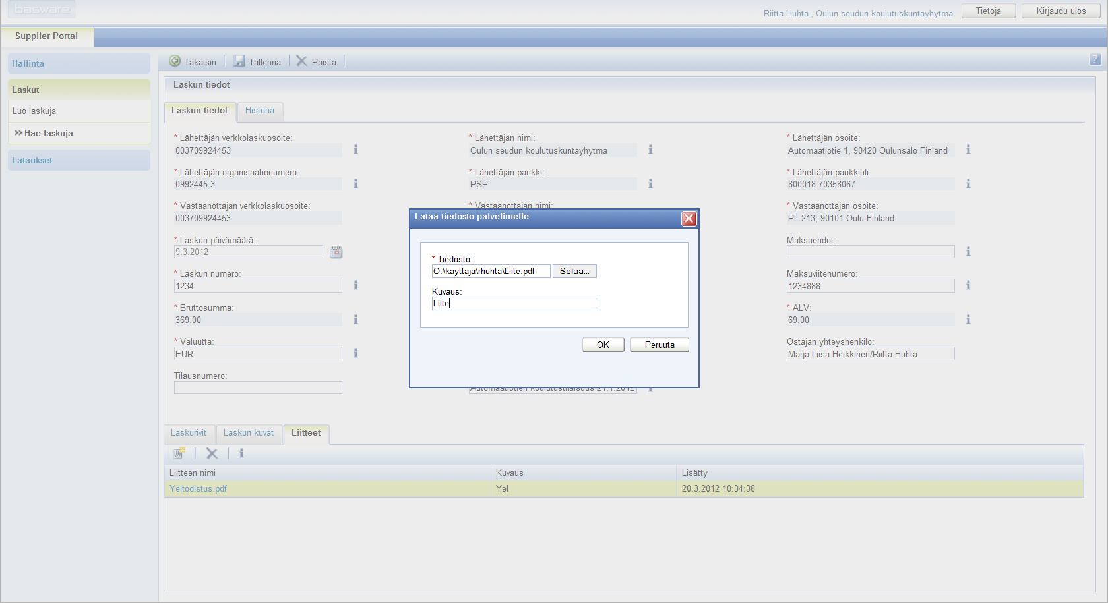Open Supplier Portal tab
Viewport: 1108px width, 603px height.
[47, 36]
